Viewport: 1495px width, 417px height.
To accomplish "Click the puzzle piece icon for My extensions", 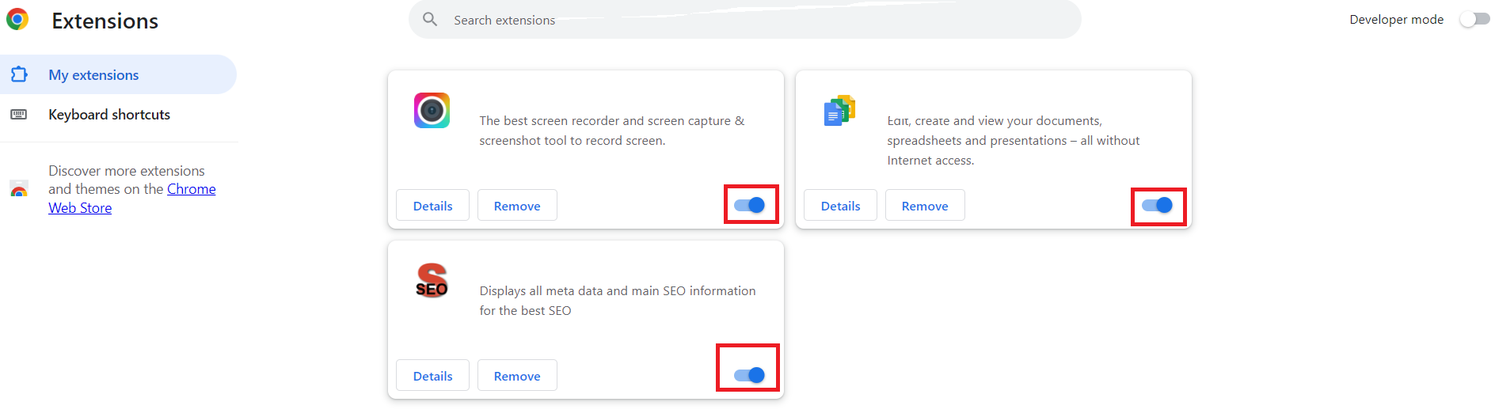I will (19, 74).
